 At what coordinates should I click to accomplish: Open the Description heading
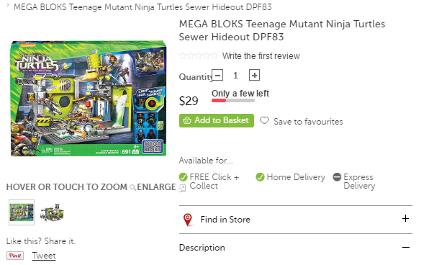pyautogui.click(x=202, y=248)
